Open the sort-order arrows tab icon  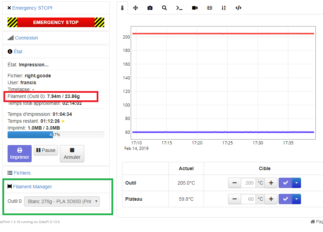[x=224, y=8]
